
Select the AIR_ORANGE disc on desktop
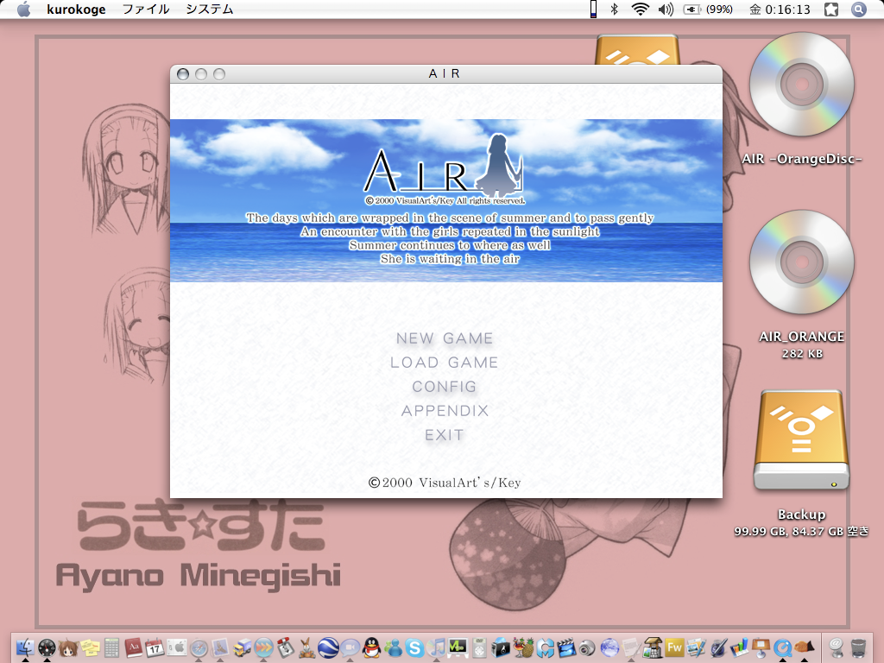coord(802,262)
